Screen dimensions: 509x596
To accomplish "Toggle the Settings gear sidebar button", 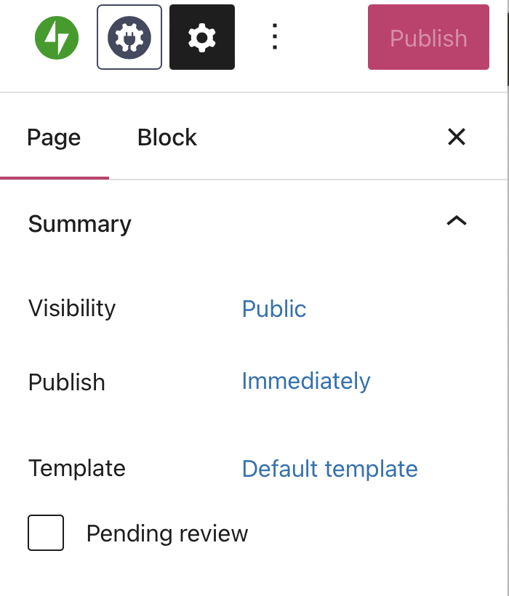I will click(202, 37).
